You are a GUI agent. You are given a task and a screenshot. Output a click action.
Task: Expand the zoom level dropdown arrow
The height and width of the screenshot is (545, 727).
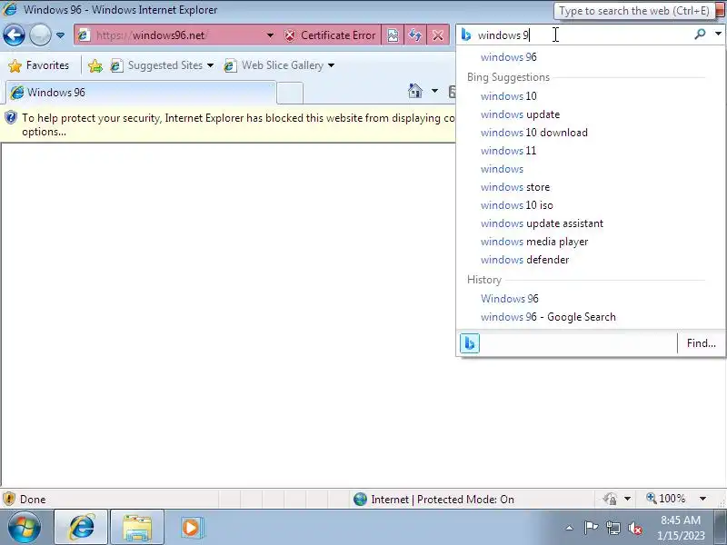(x=702, y=499)
